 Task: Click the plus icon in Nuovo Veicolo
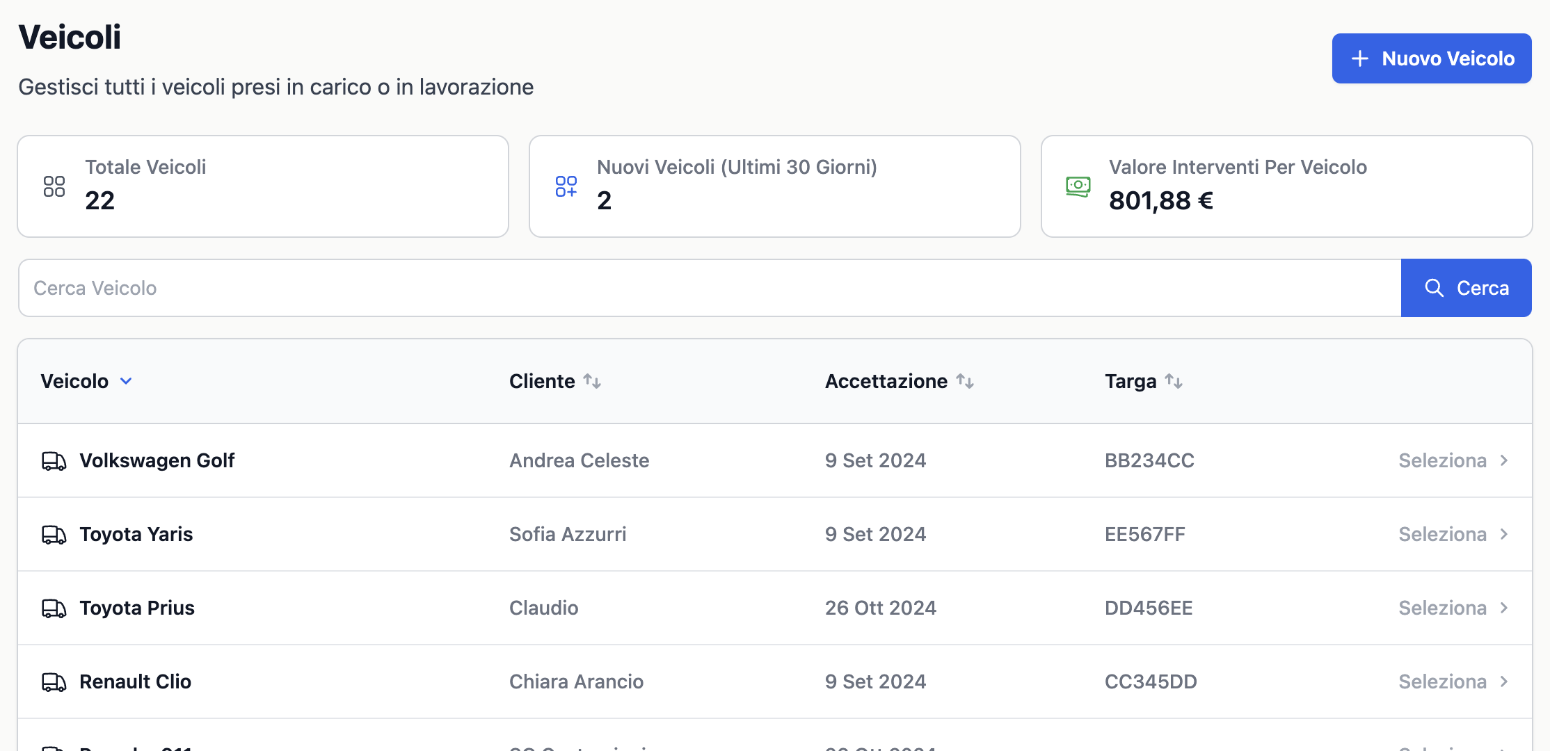coord(1359,58)
